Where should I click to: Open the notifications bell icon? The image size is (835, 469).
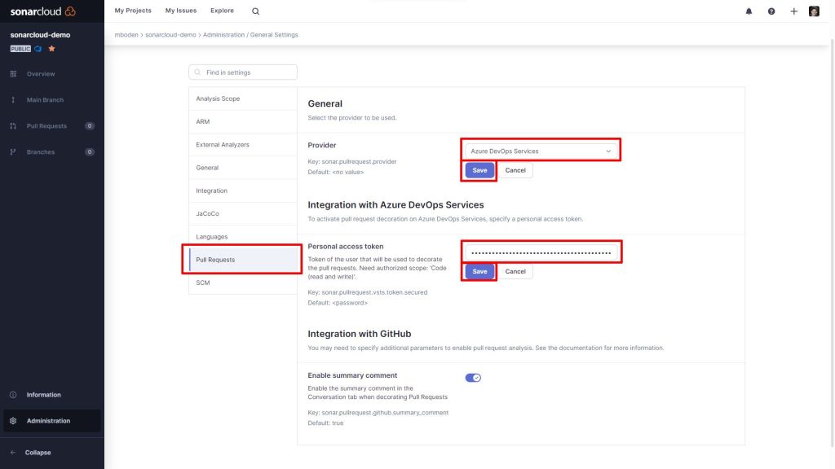[749, 11]
